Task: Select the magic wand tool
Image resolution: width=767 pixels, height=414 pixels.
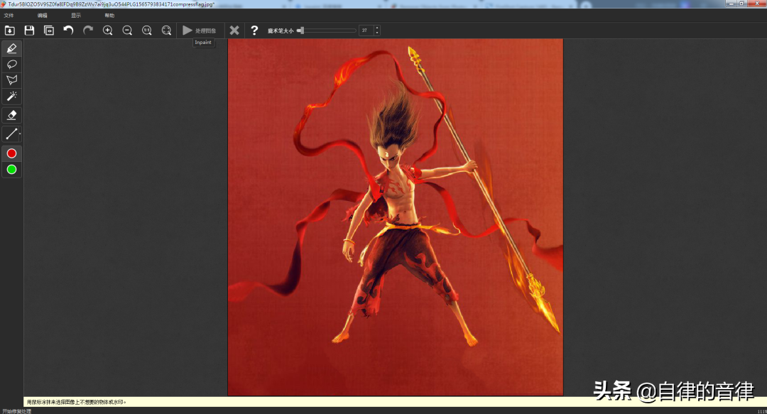Action: click(12, 96)
